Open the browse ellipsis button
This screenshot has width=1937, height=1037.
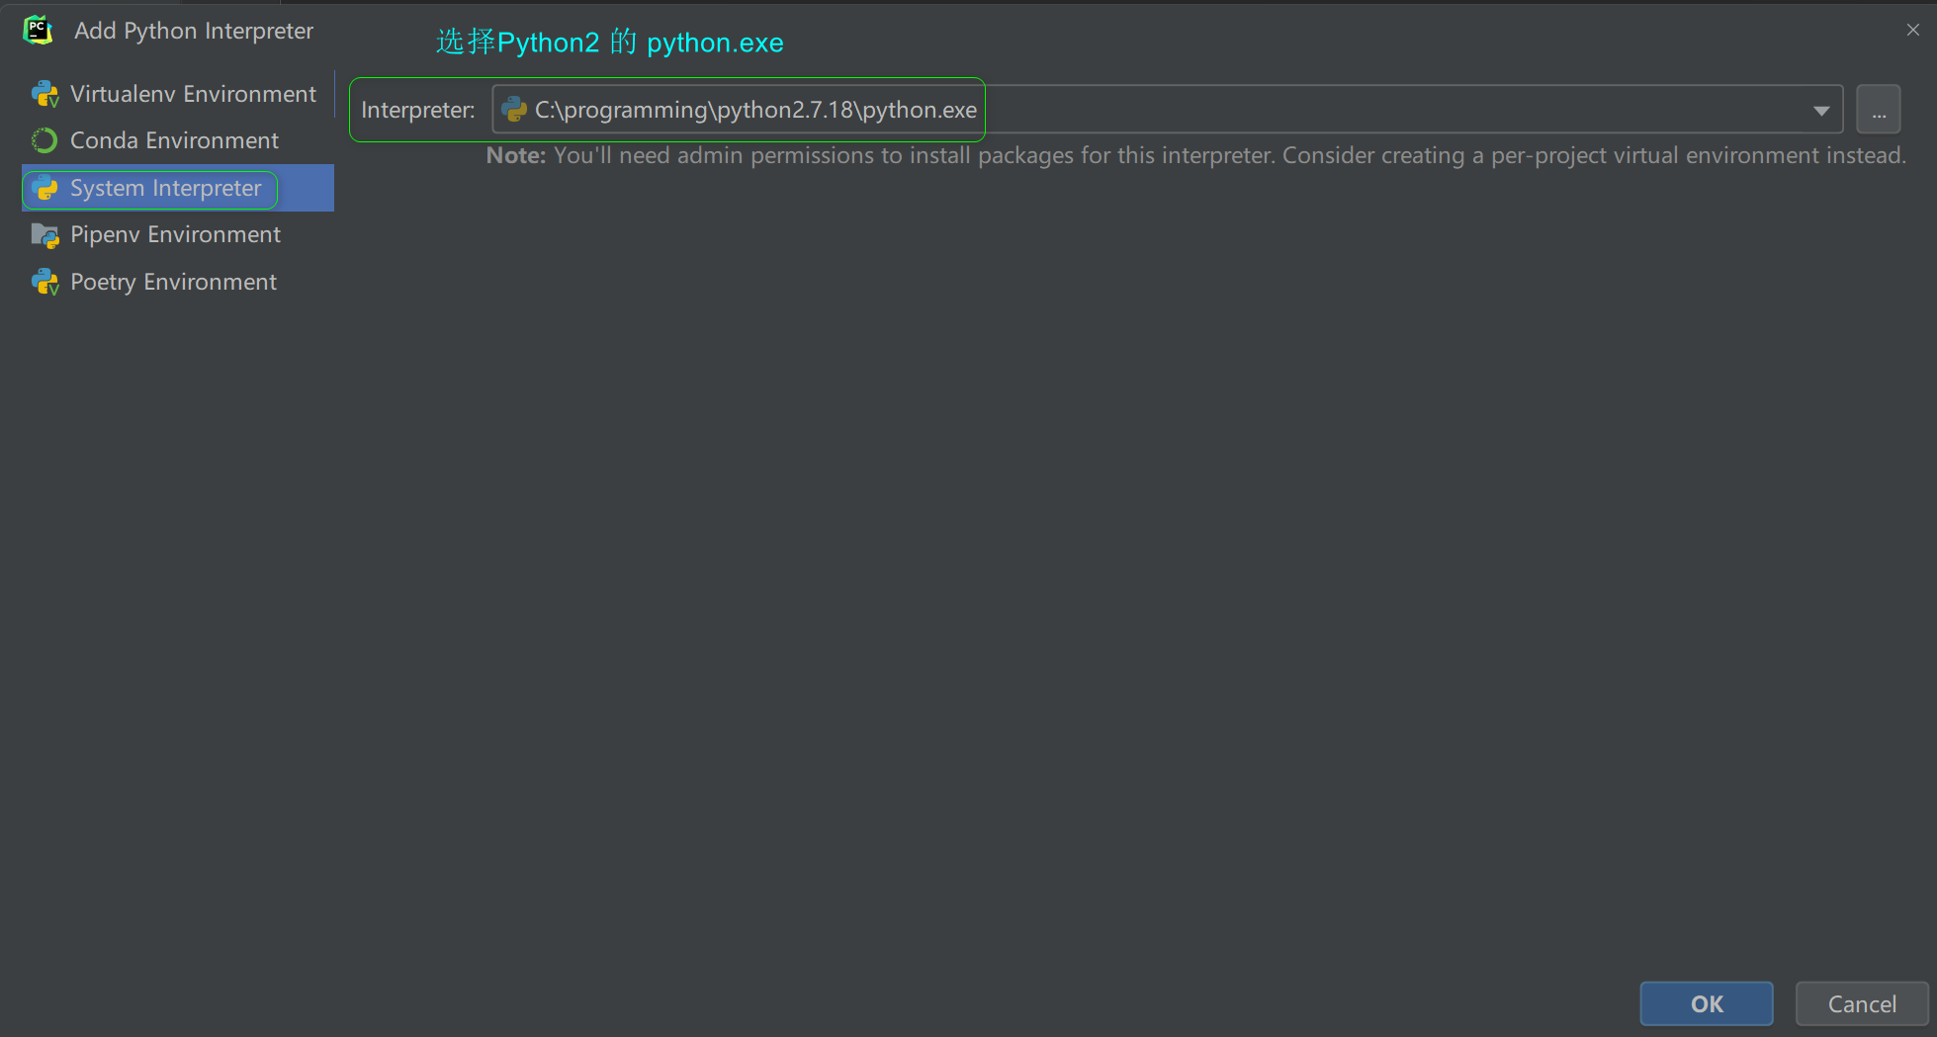1879,110
